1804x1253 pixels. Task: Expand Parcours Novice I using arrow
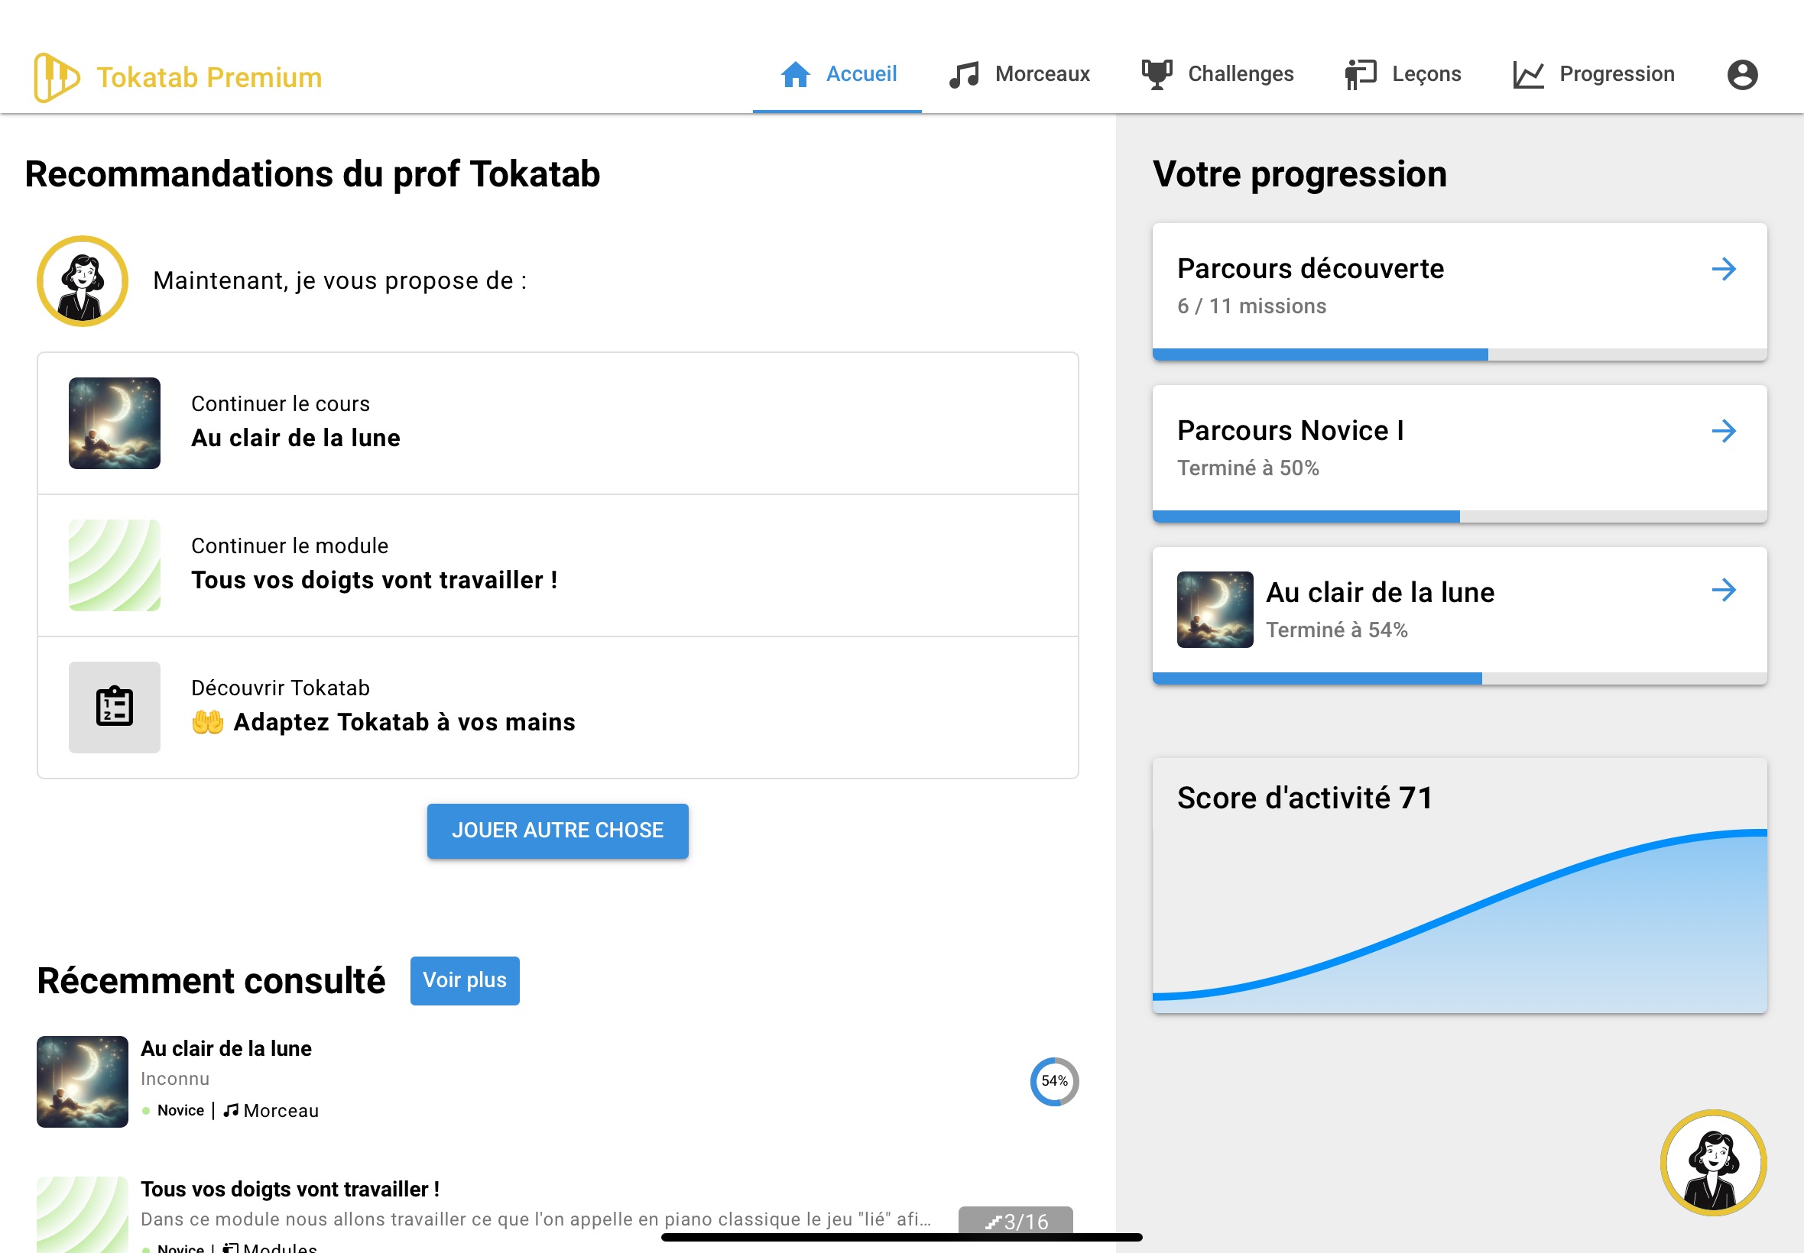coord(1723,431)
